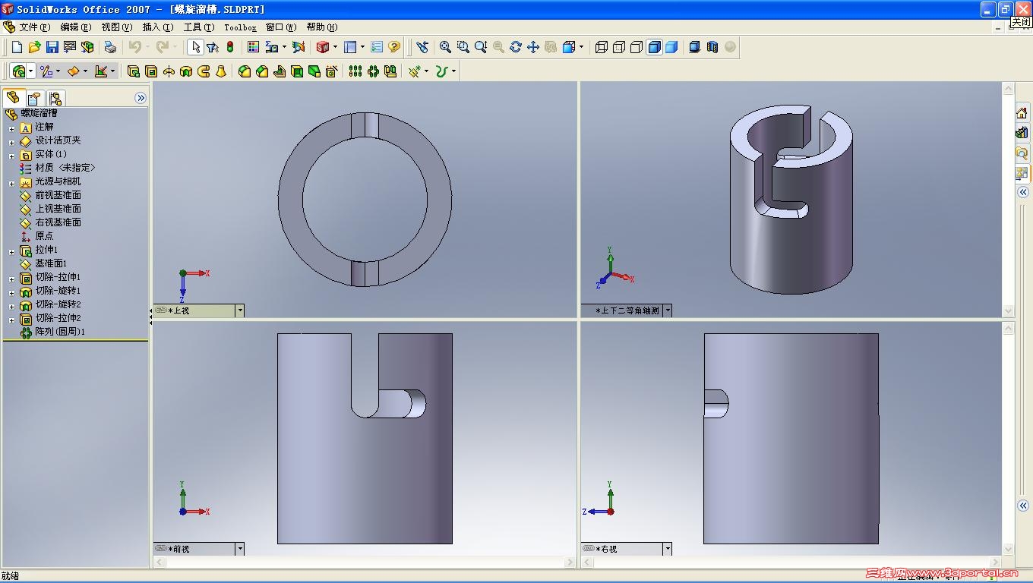The height and width of the screenshot is (583, 1033).
Task: Click the Shell feature icon
Action: [297, 71]
